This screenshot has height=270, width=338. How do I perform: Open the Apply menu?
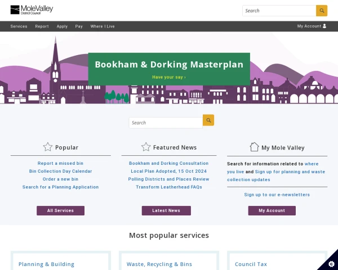point(62,26)
